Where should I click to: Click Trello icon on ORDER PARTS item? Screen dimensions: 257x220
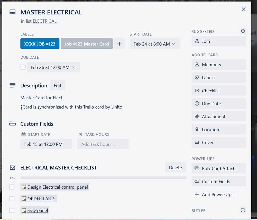tap(24, 199)
